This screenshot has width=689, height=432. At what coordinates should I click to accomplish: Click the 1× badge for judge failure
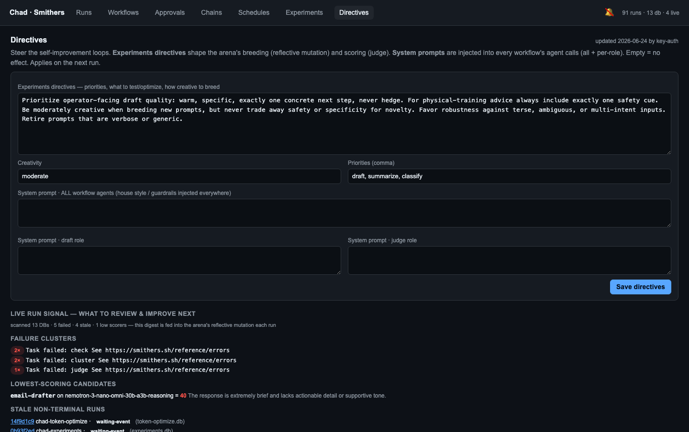[x=17, y=370]
